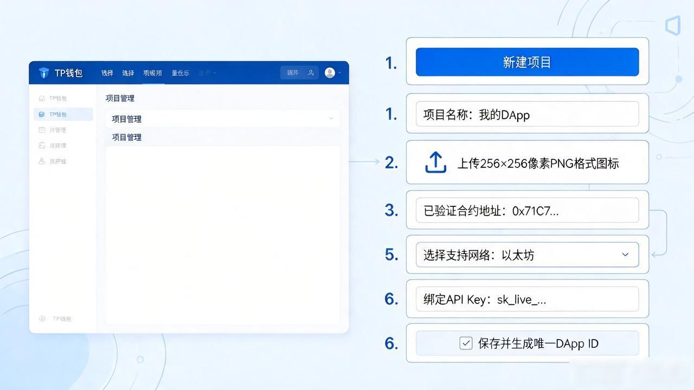Click the user outline icon in the header box
The width and height of the screenshot is (694, 390).
pos(311,73)
